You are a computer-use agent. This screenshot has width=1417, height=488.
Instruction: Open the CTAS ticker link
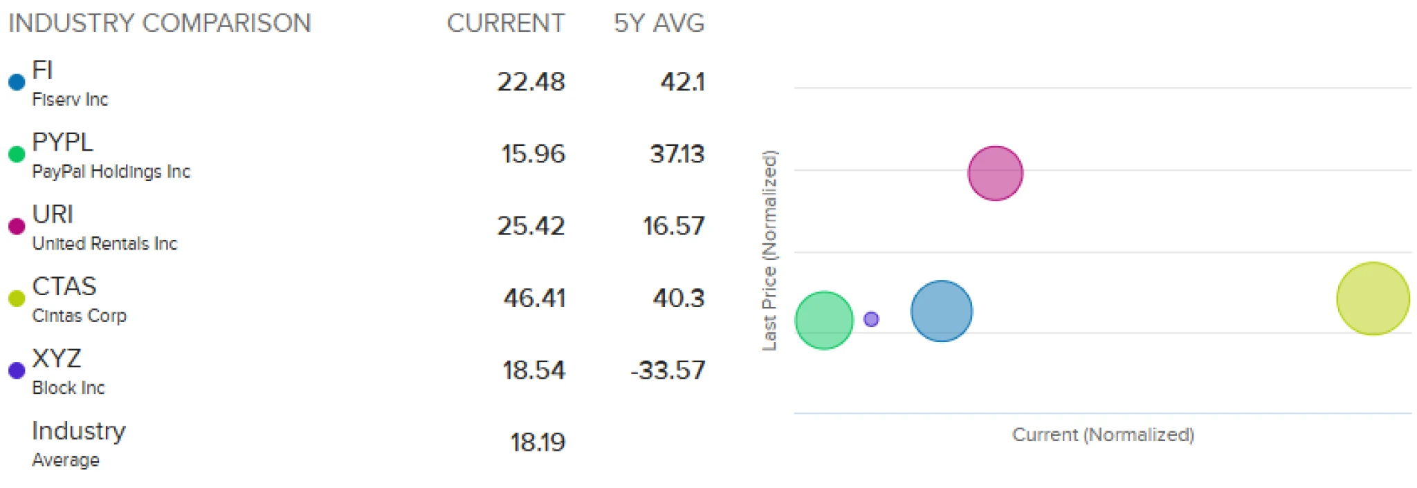pos(64,286)
